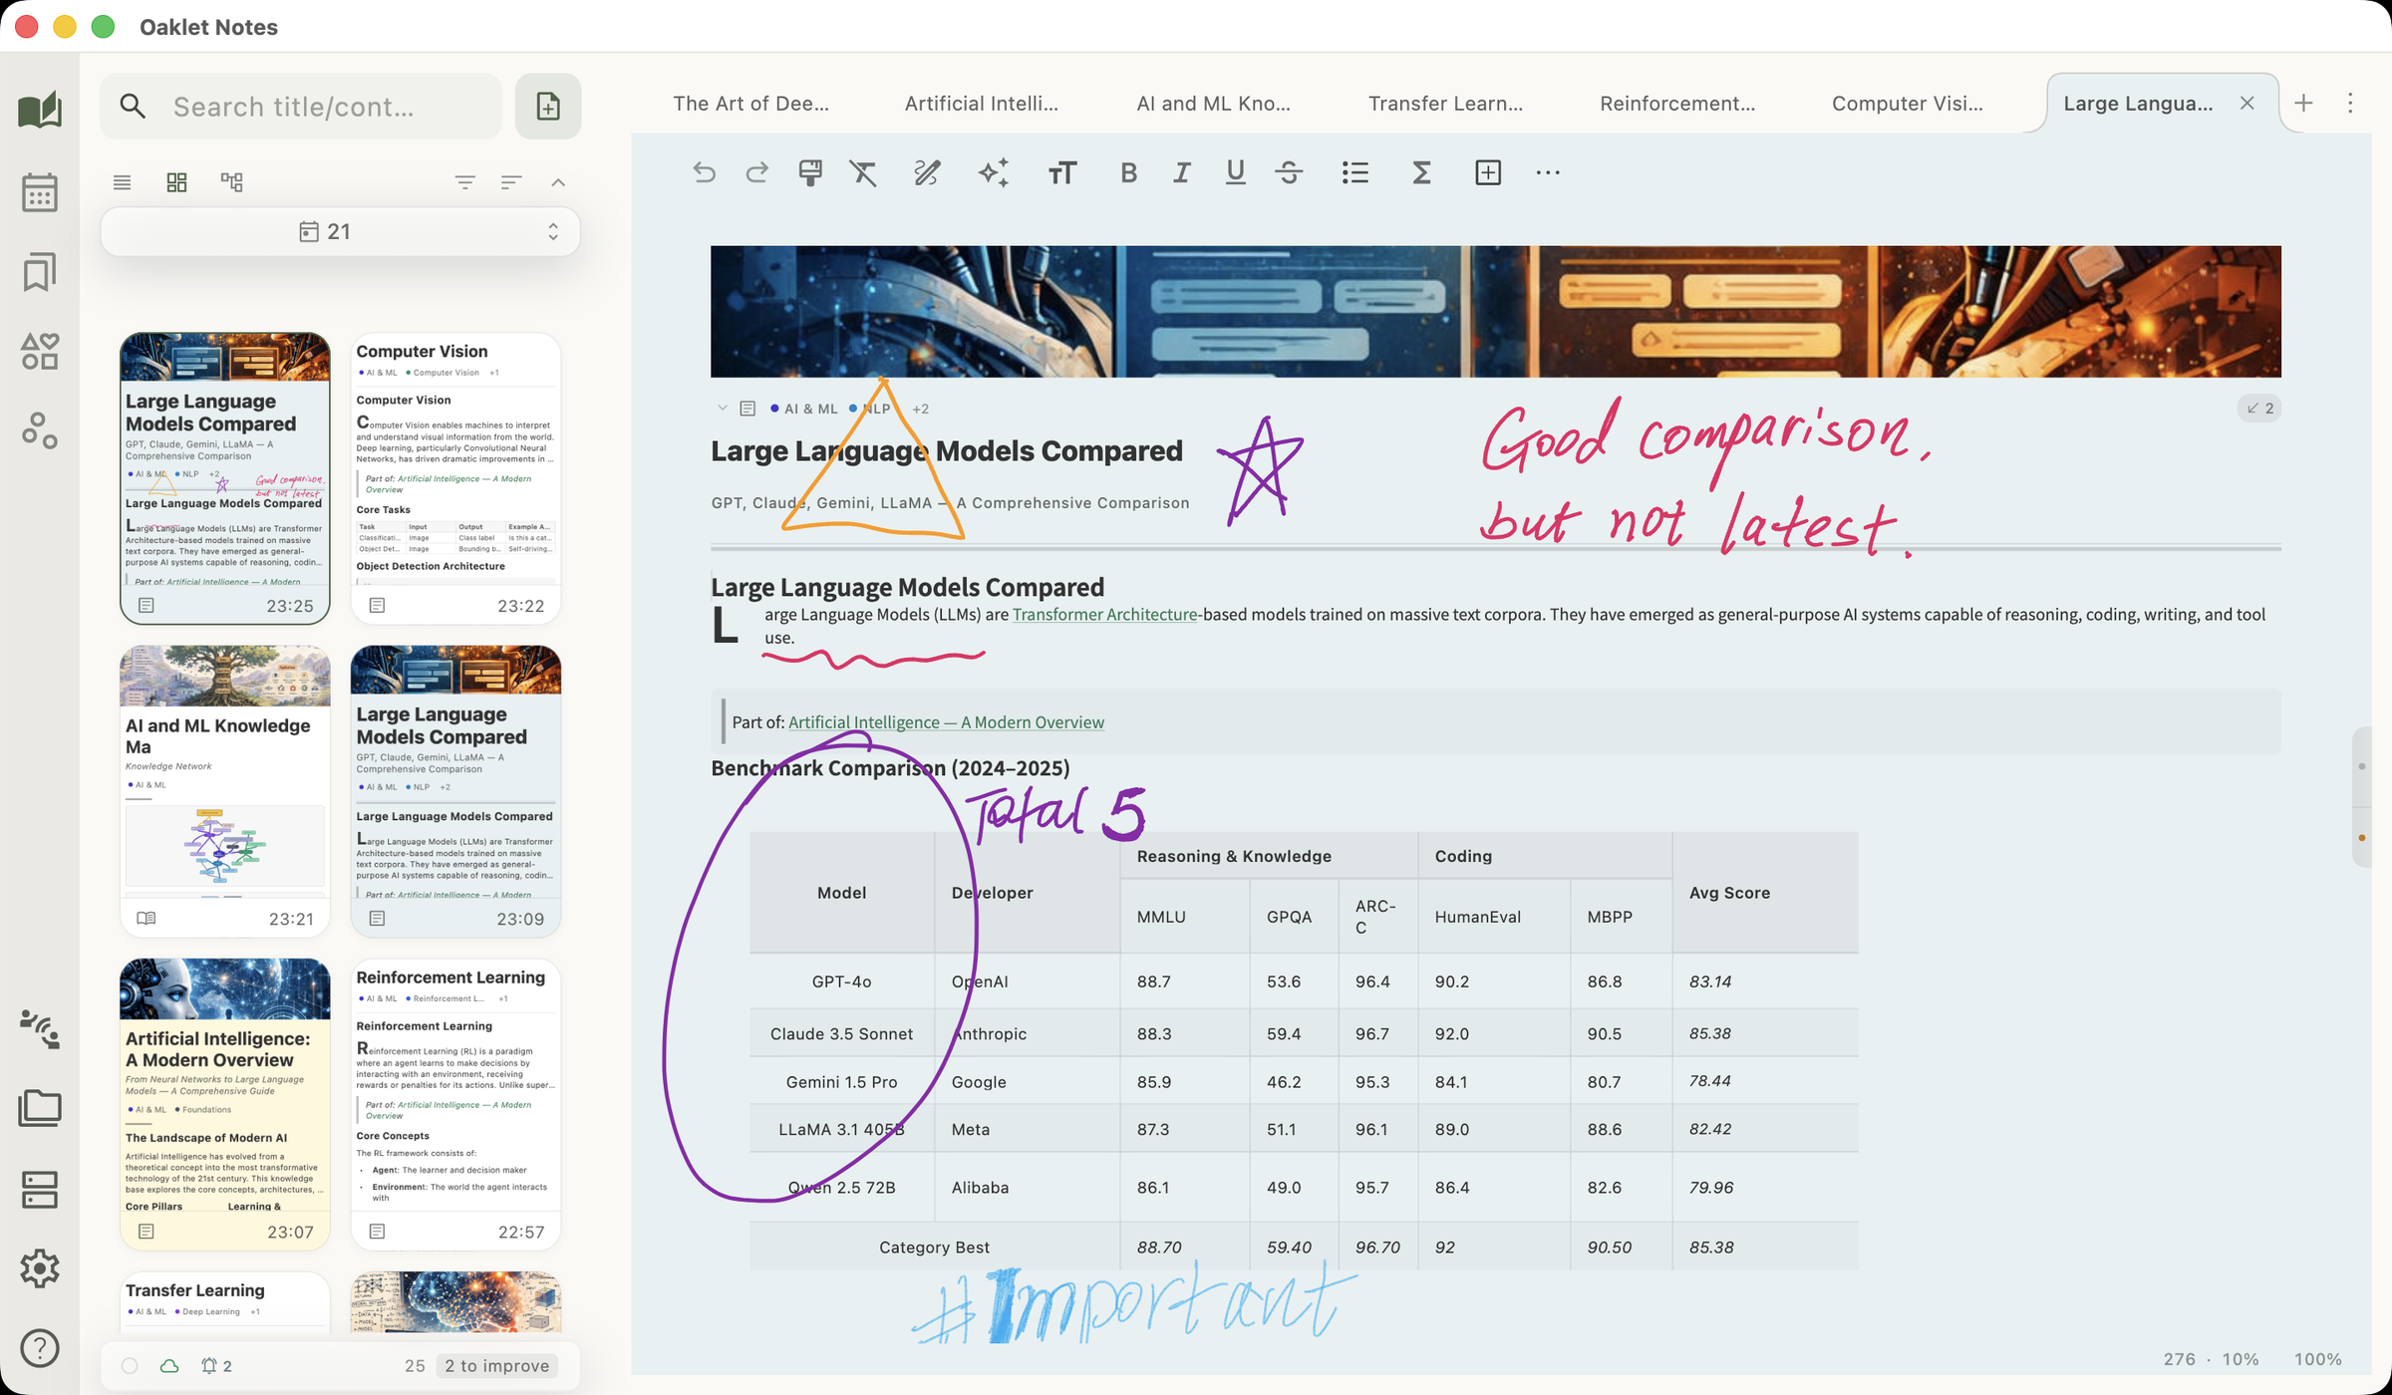
Task: Toggle italic formatting
Action: [x=1182, y=172]
